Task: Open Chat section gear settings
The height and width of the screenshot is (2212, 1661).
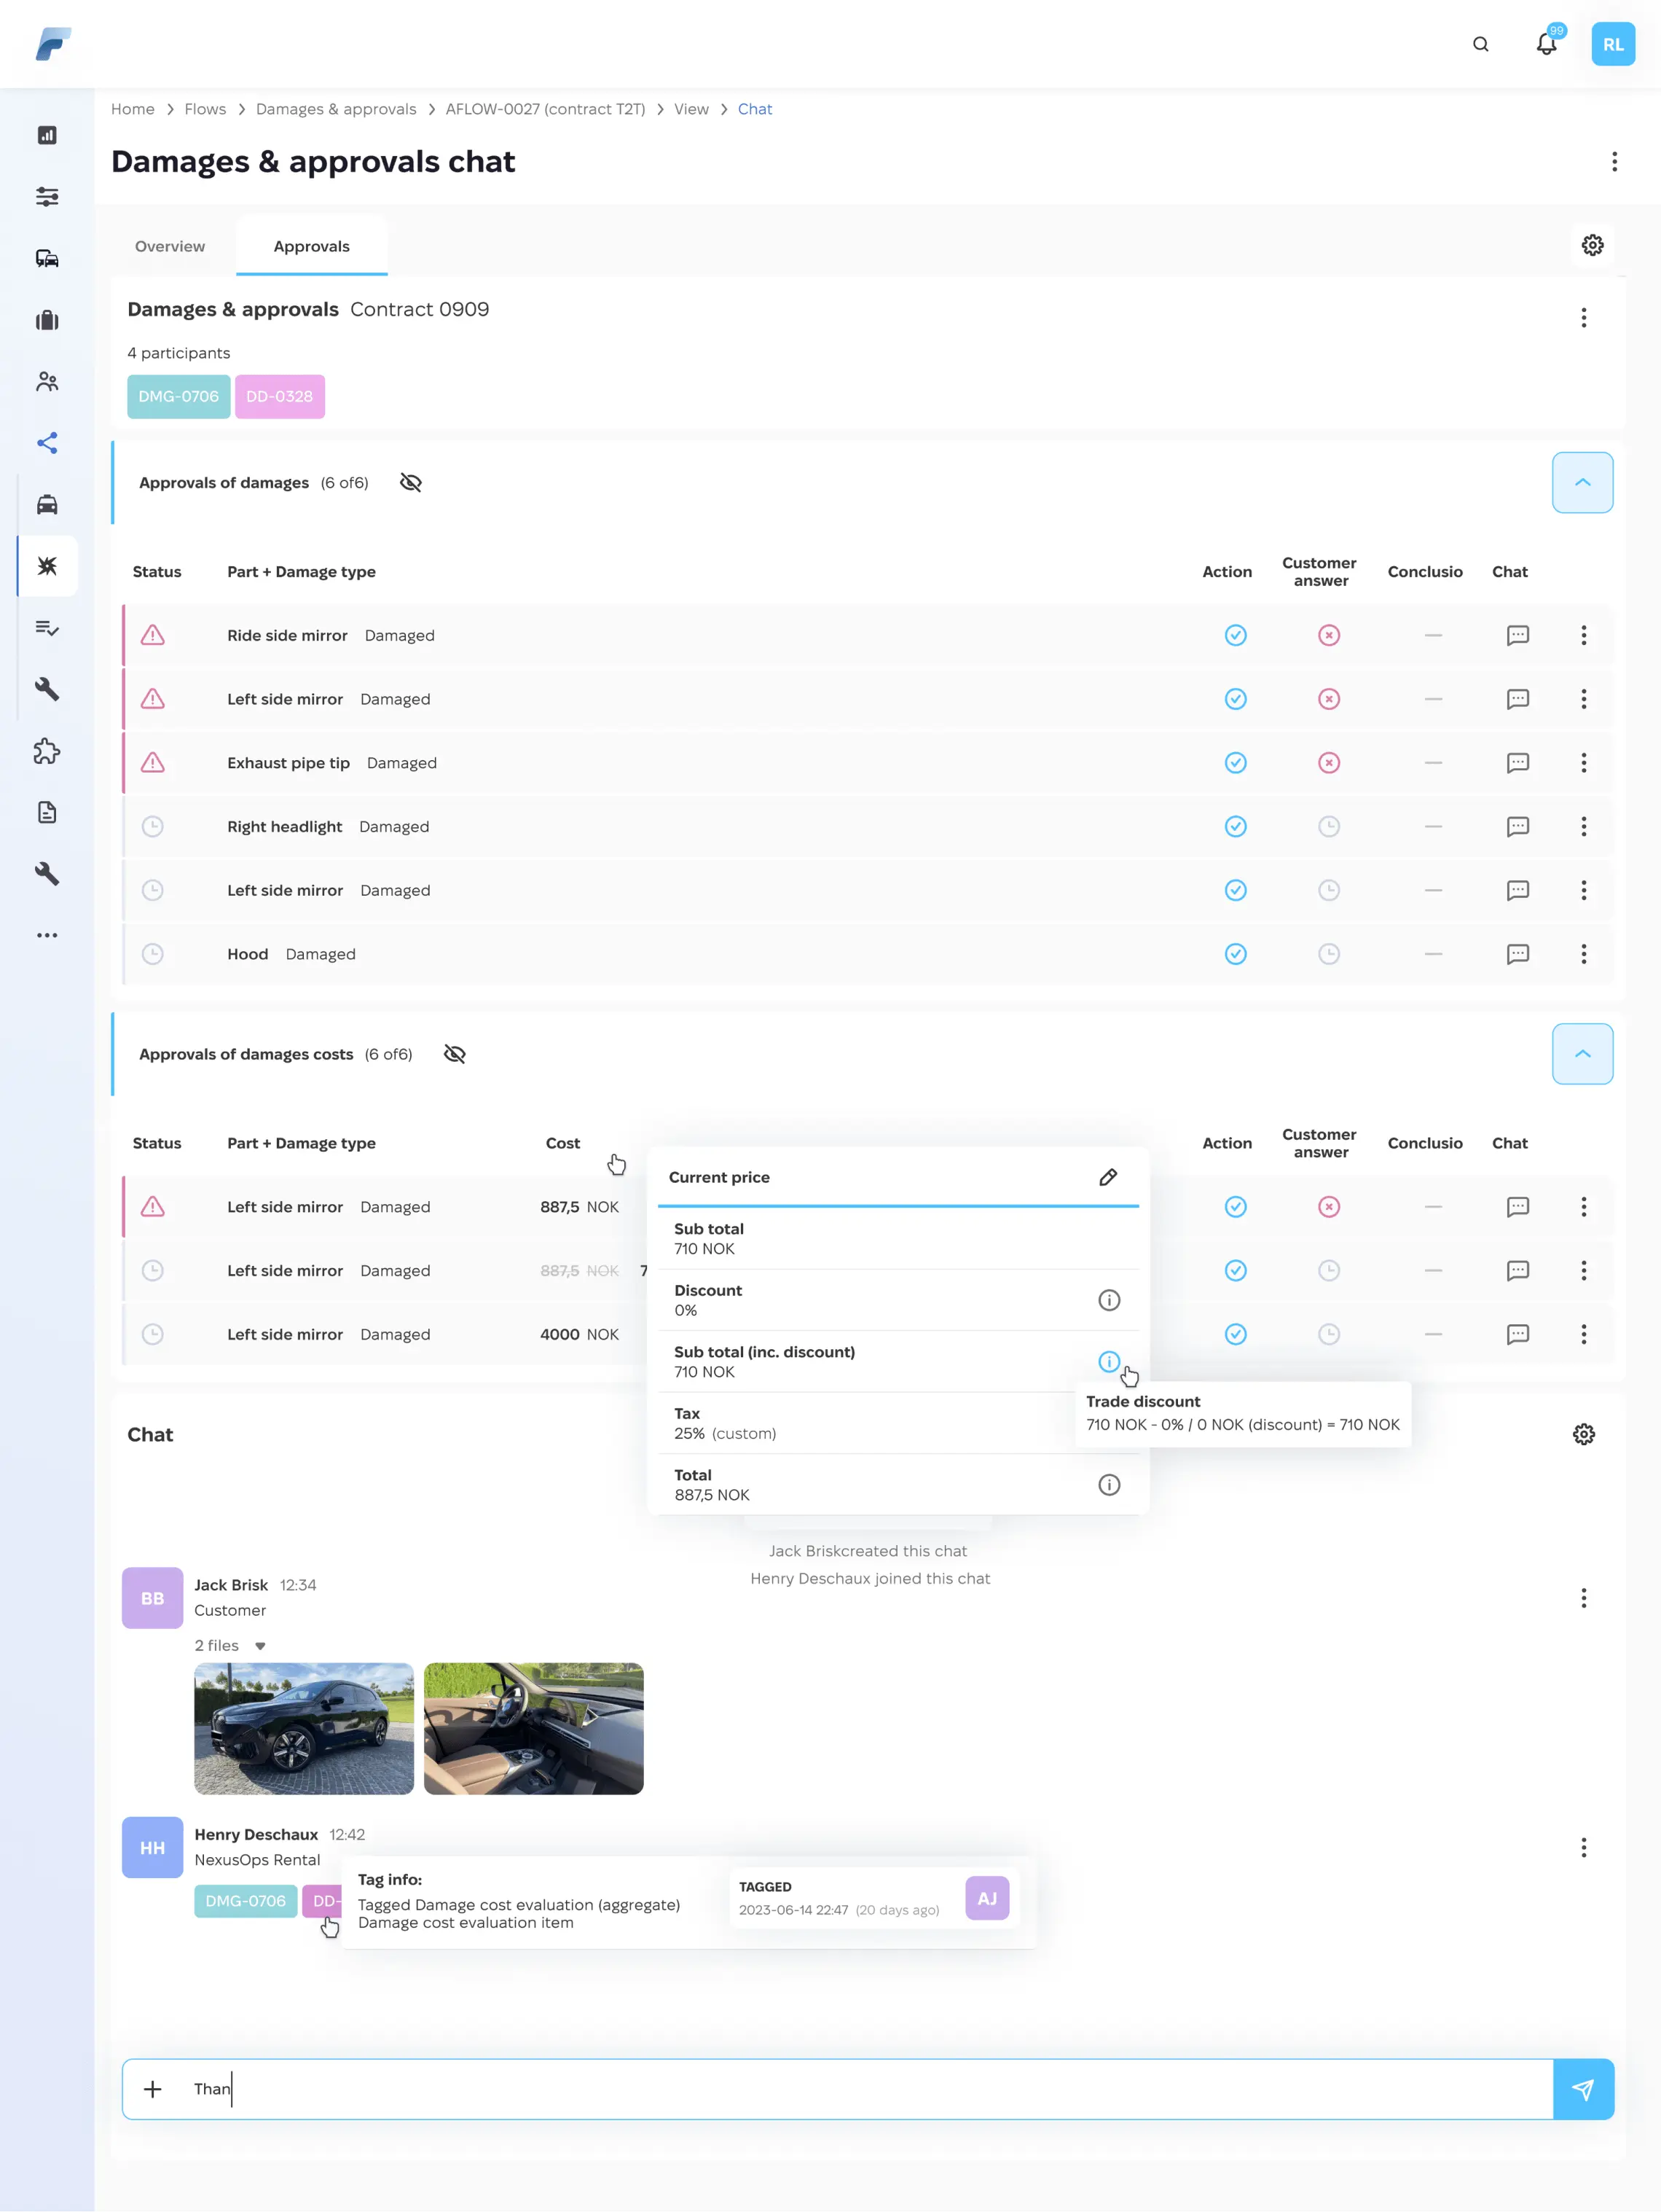Action: pyautogui.click(x=1583, y=1434)
